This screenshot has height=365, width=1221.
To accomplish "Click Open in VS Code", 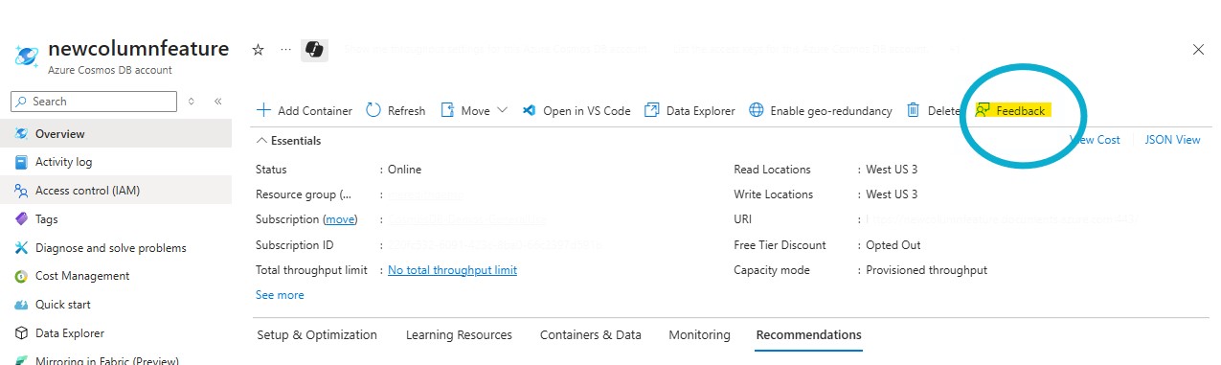I will click(576, 111).
